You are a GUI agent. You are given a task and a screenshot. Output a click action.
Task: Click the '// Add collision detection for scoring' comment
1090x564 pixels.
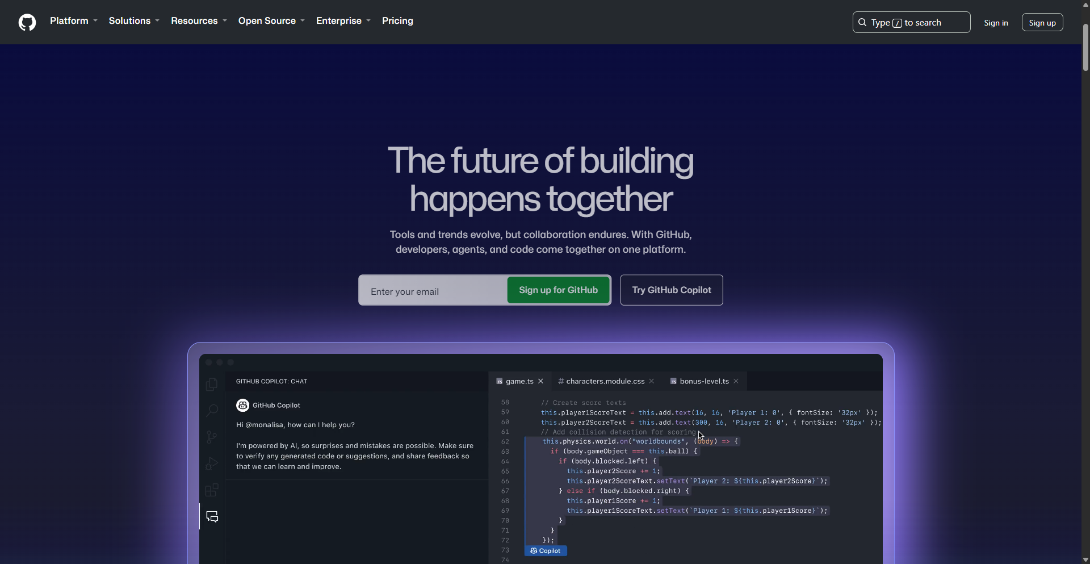tap(618, 432)
